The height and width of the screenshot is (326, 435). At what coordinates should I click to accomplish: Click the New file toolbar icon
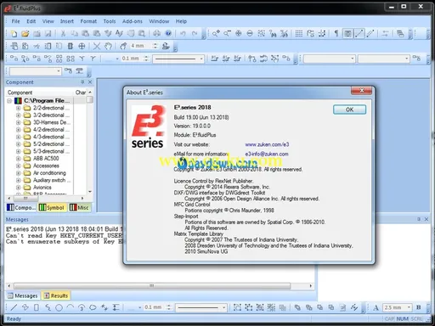(x=14, y=34)
